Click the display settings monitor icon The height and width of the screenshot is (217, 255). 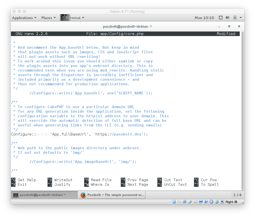click(201, 202)
